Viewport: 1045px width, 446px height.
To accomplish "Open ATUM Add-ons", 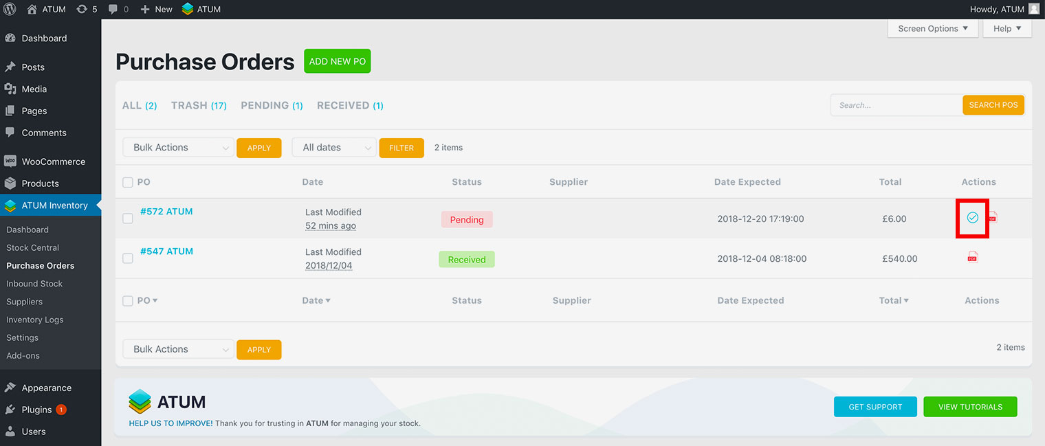I will coord(23,356).
